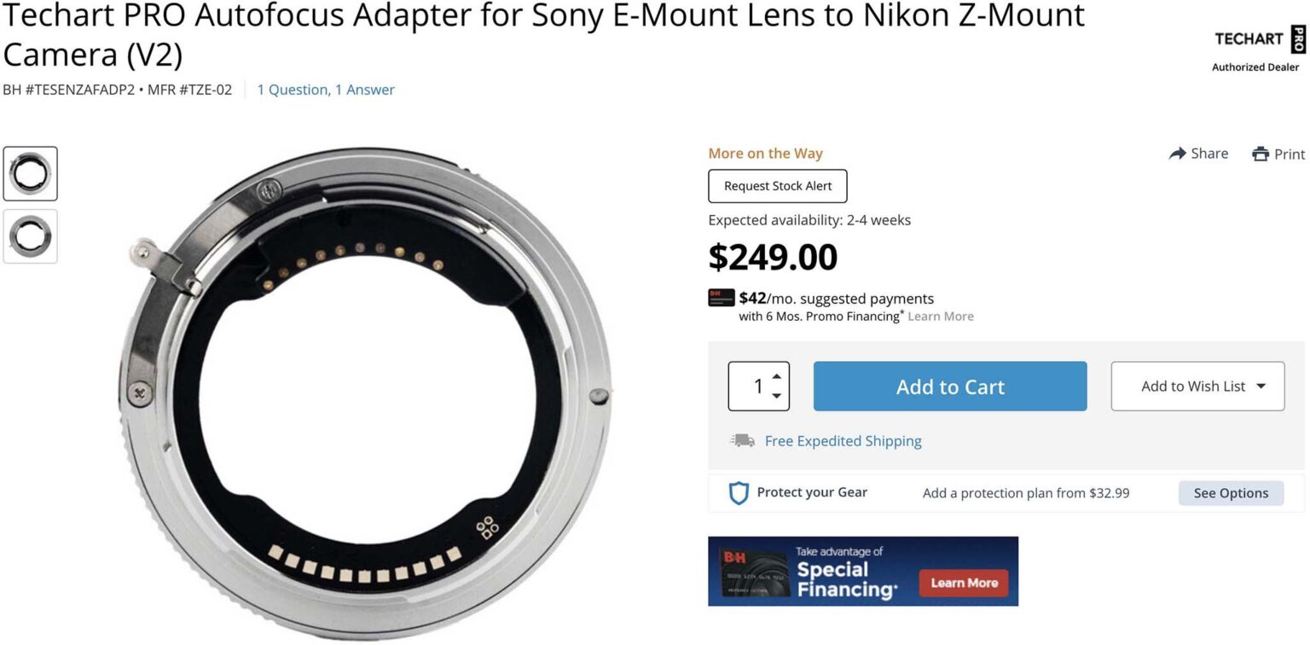This screenshot has height=645, width=1310.
Task: Click the B&H payment card icon
Action: coord(721,298)
